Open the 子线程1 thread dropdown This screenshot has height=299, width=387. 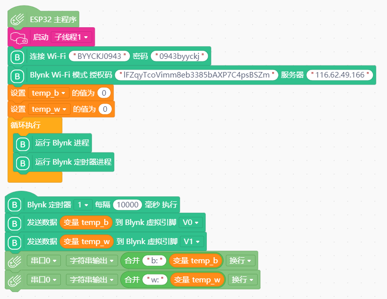coord(71,37)
